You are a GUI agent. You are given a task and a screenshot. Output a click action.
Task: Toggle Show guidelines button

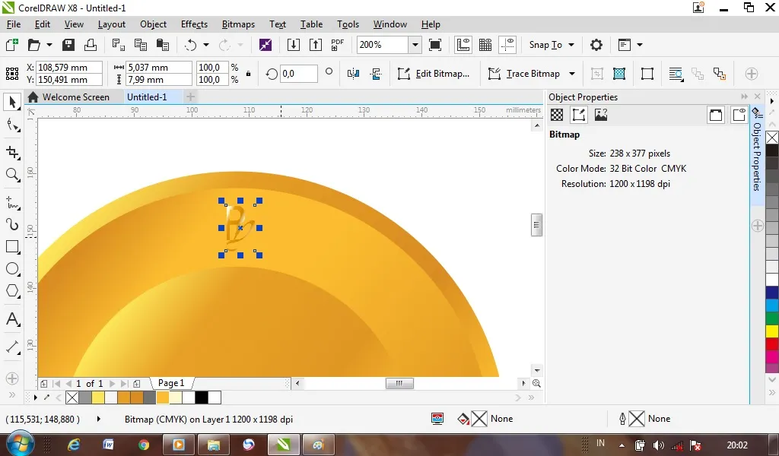pos(507,45)
